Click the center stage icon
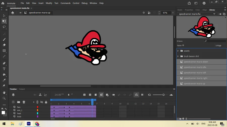Screen dimensions: 227x127 pos(144,13)
